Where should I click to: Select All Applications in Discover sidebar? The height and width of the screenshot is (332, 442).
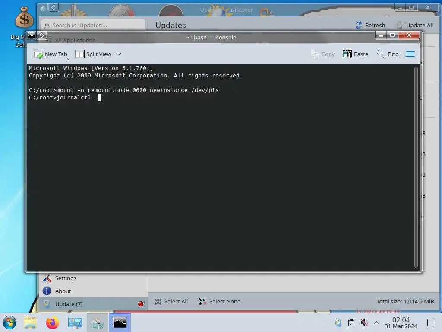[x=75, y=40]
